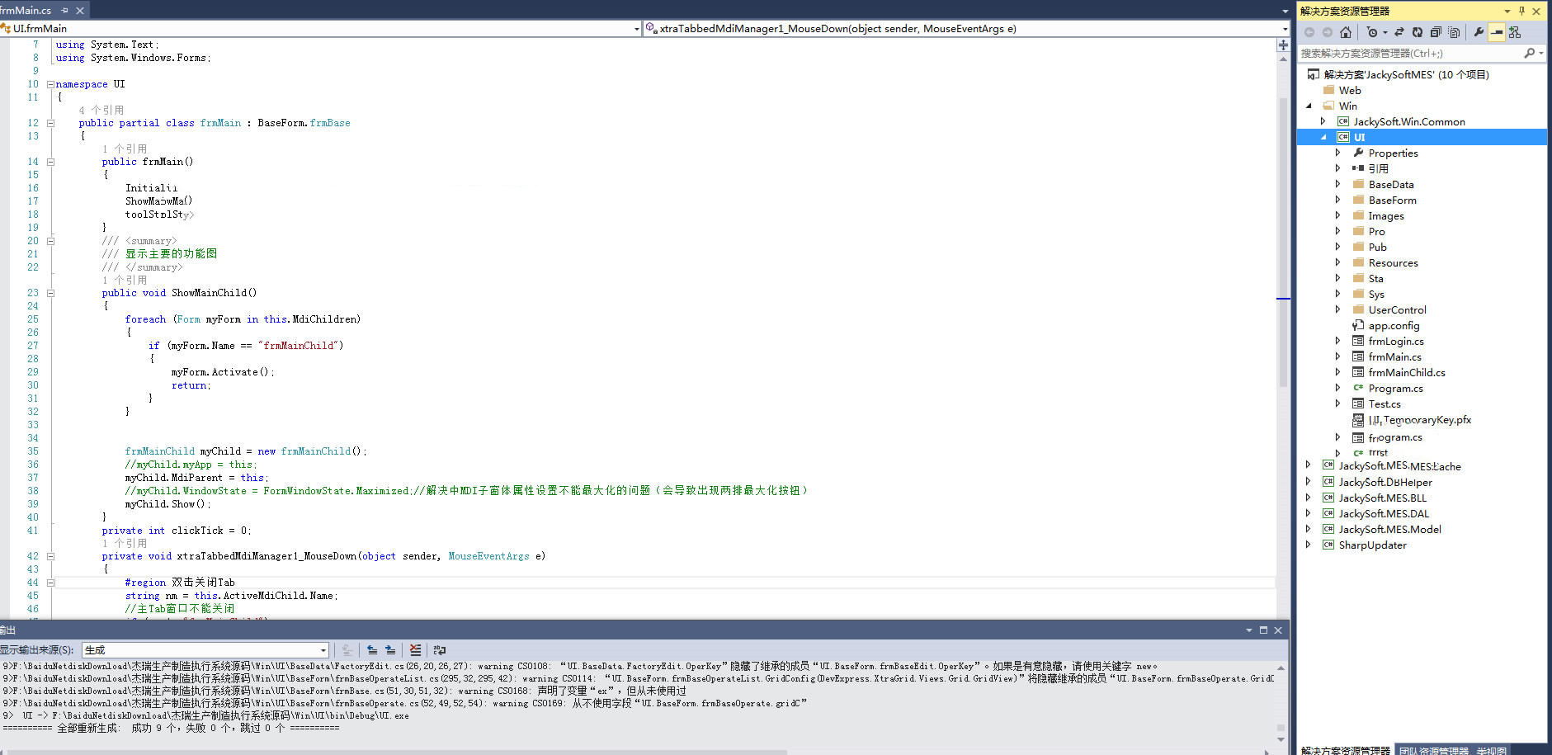This screenshot has width=1552, height=755.
Task: Collapse the ShowMainChild method outline
Action: pyautogui.click(x=50, y=293)
